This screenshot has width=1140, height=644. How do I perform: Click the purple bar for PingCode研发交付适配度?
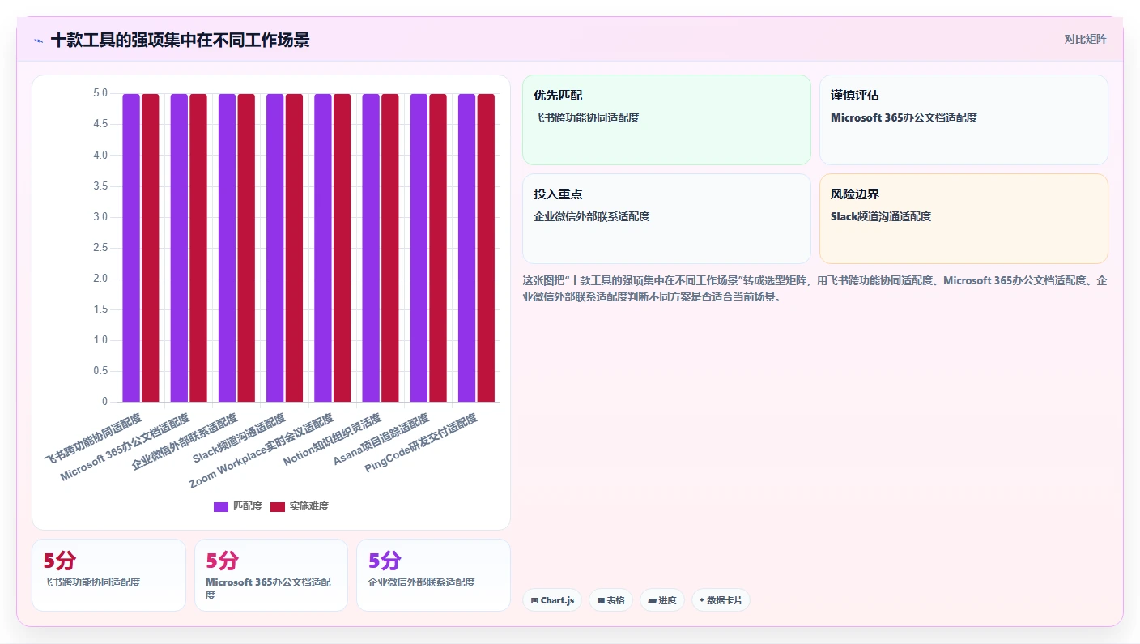466,248
